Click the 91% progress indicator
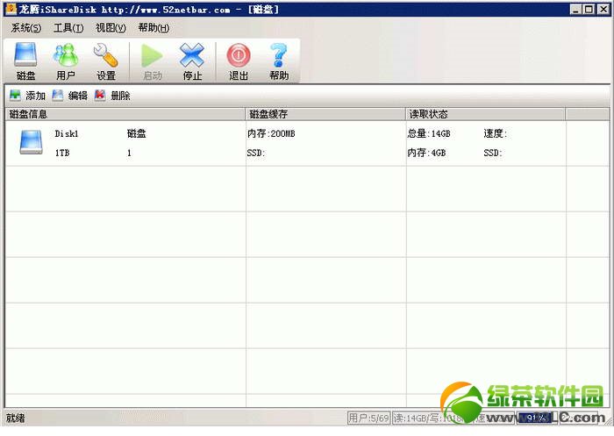Screen dimensions: 614x436 tap(537, 418)
